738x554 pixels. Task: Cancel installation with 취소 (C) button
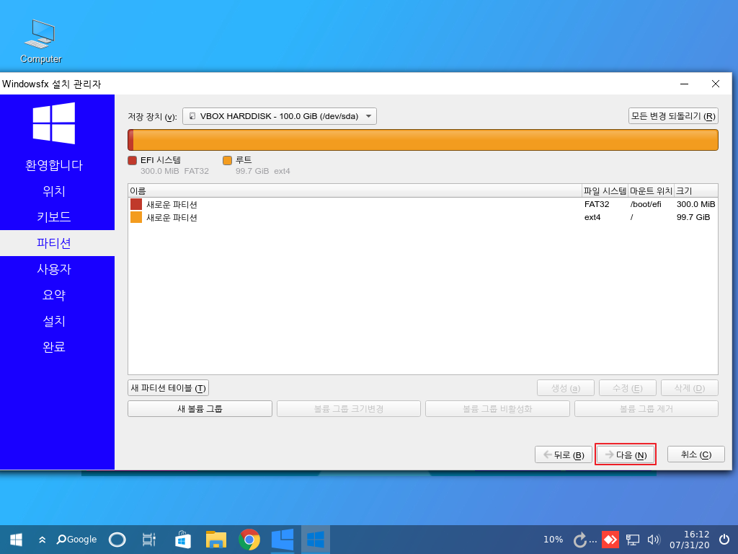point(696,454)
